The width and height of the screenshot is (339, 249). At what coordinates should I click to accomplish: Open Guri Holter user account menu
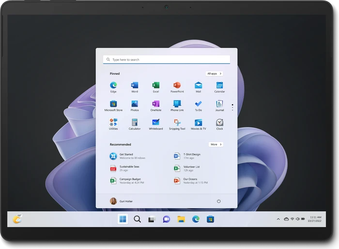[x=121, y=201]
